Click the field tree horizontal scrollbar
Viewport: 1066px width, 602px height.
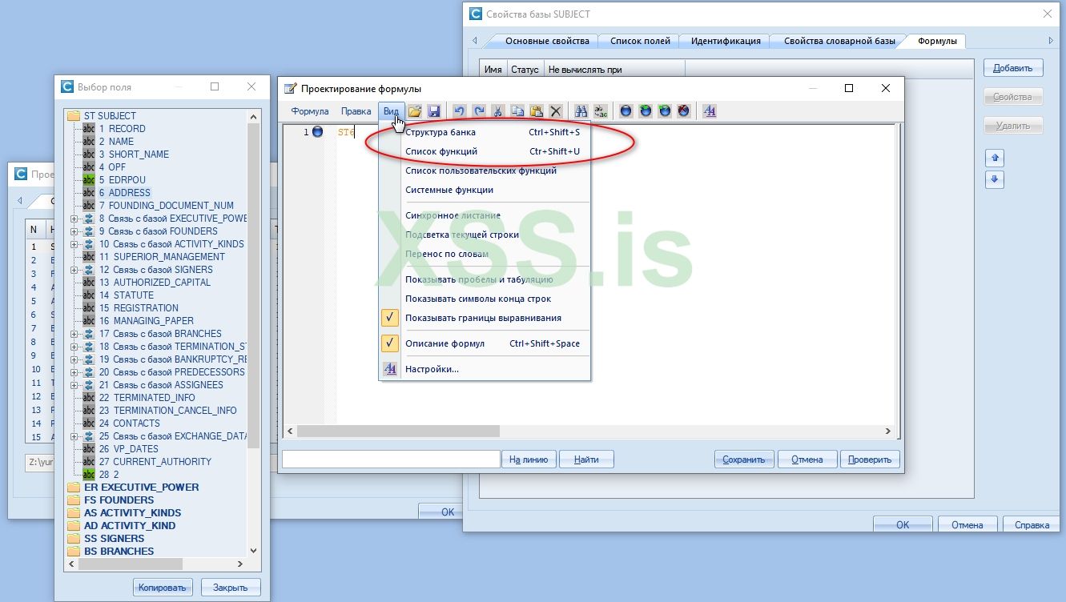pyautogui.click(x=156, y=564)
